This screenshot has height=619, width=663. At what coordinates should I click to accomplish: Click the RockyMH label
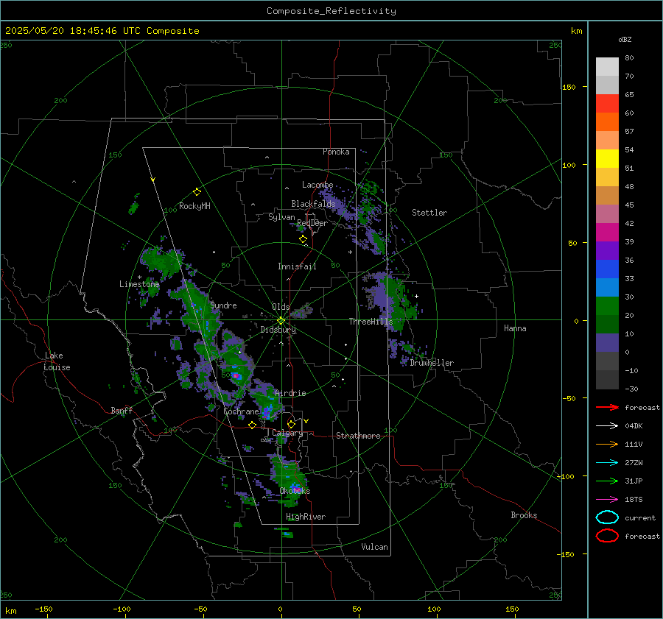click(194, 206)
